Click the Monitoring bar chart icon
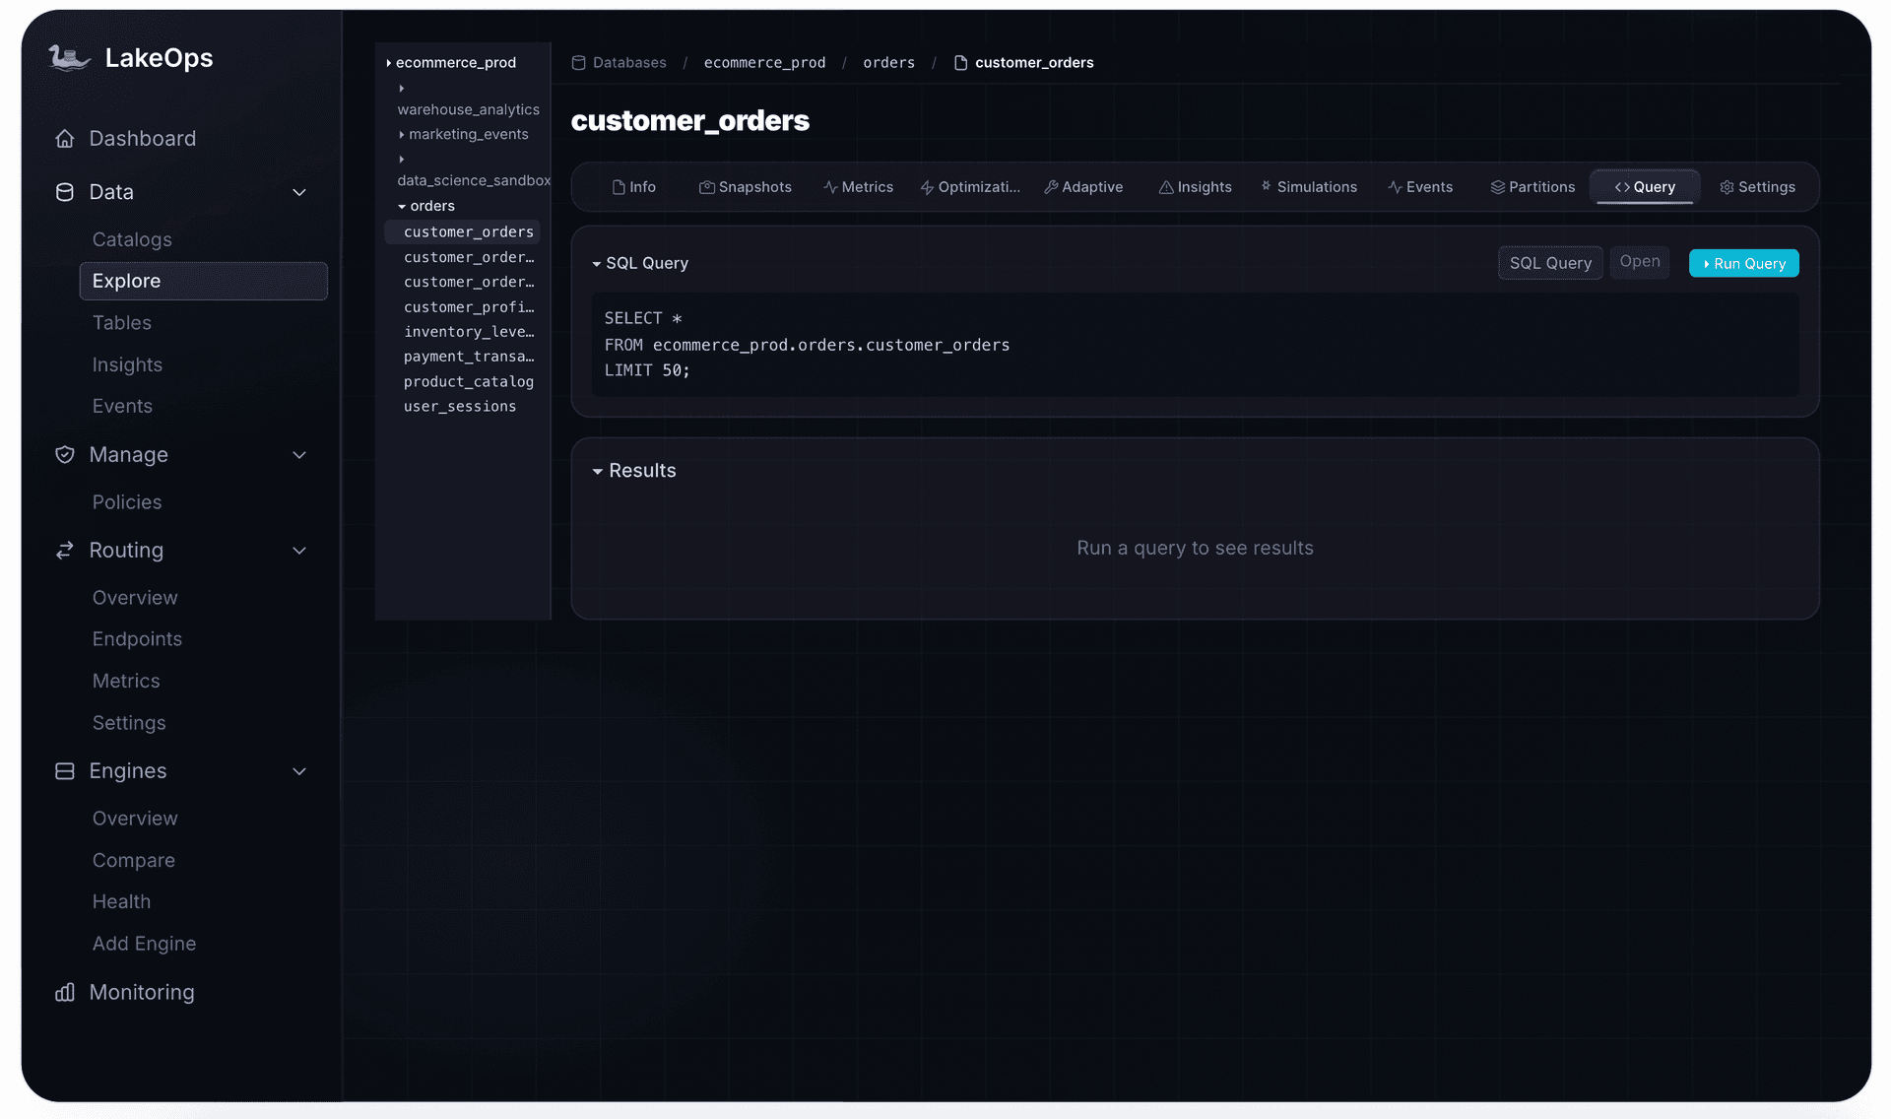Screen dimensions: 1891x1119 pos(65,993)
